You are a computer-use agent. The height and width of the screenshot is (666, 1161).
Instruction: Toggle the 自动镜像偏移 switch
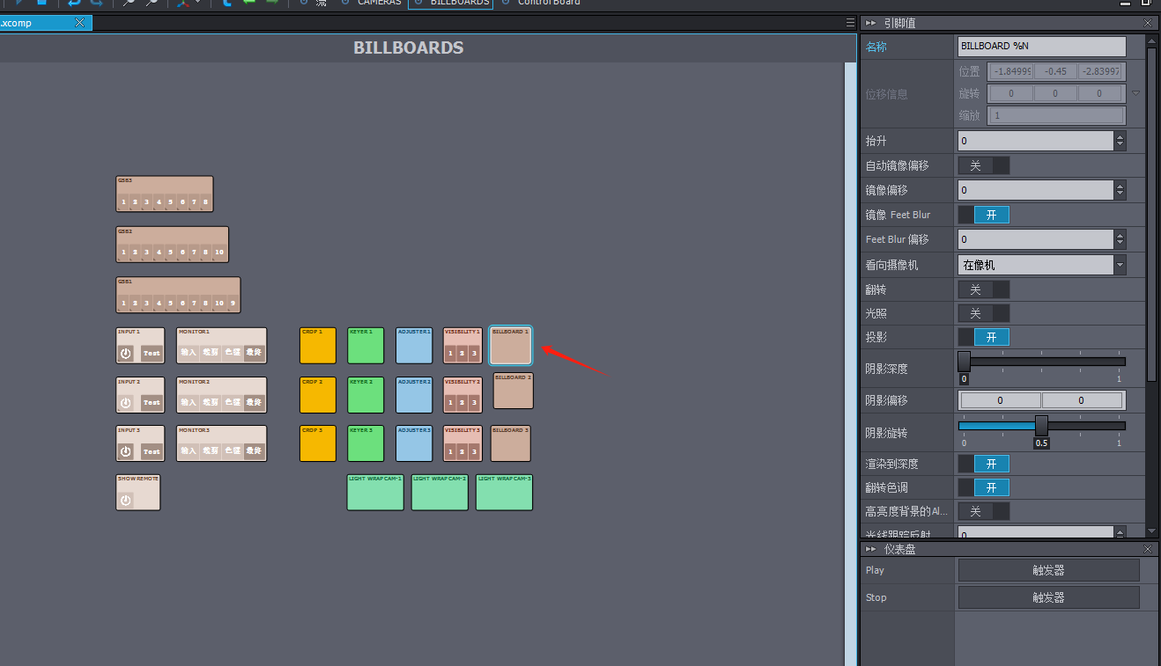pyautogui.click(x=984, y=165)
